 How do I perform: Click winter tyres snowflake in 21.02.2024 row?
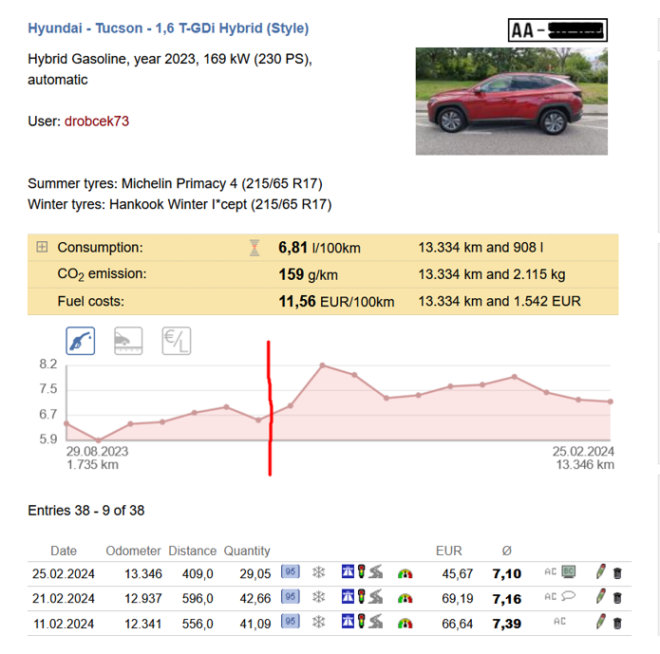(x=319, y=597)
